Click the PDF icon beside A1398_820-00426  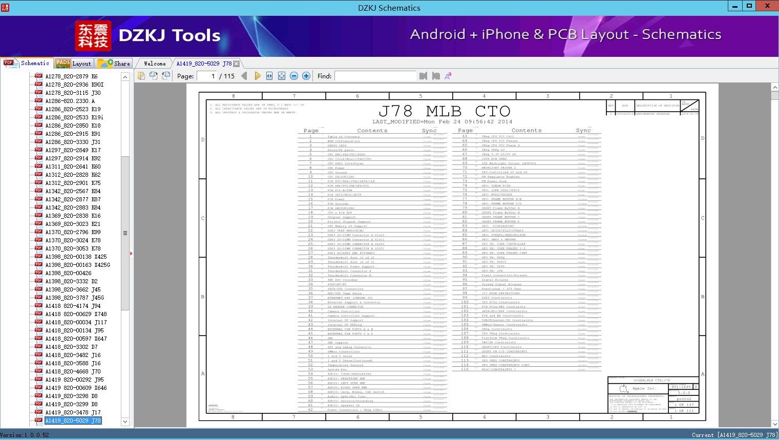[38, 273]
